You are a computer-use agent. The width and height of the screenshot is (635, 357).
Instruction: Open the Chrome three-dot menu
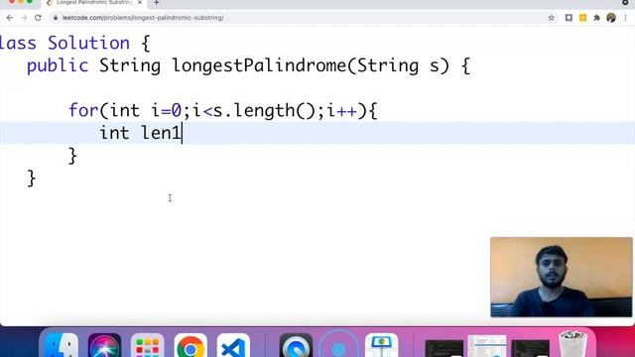point(626,18)
